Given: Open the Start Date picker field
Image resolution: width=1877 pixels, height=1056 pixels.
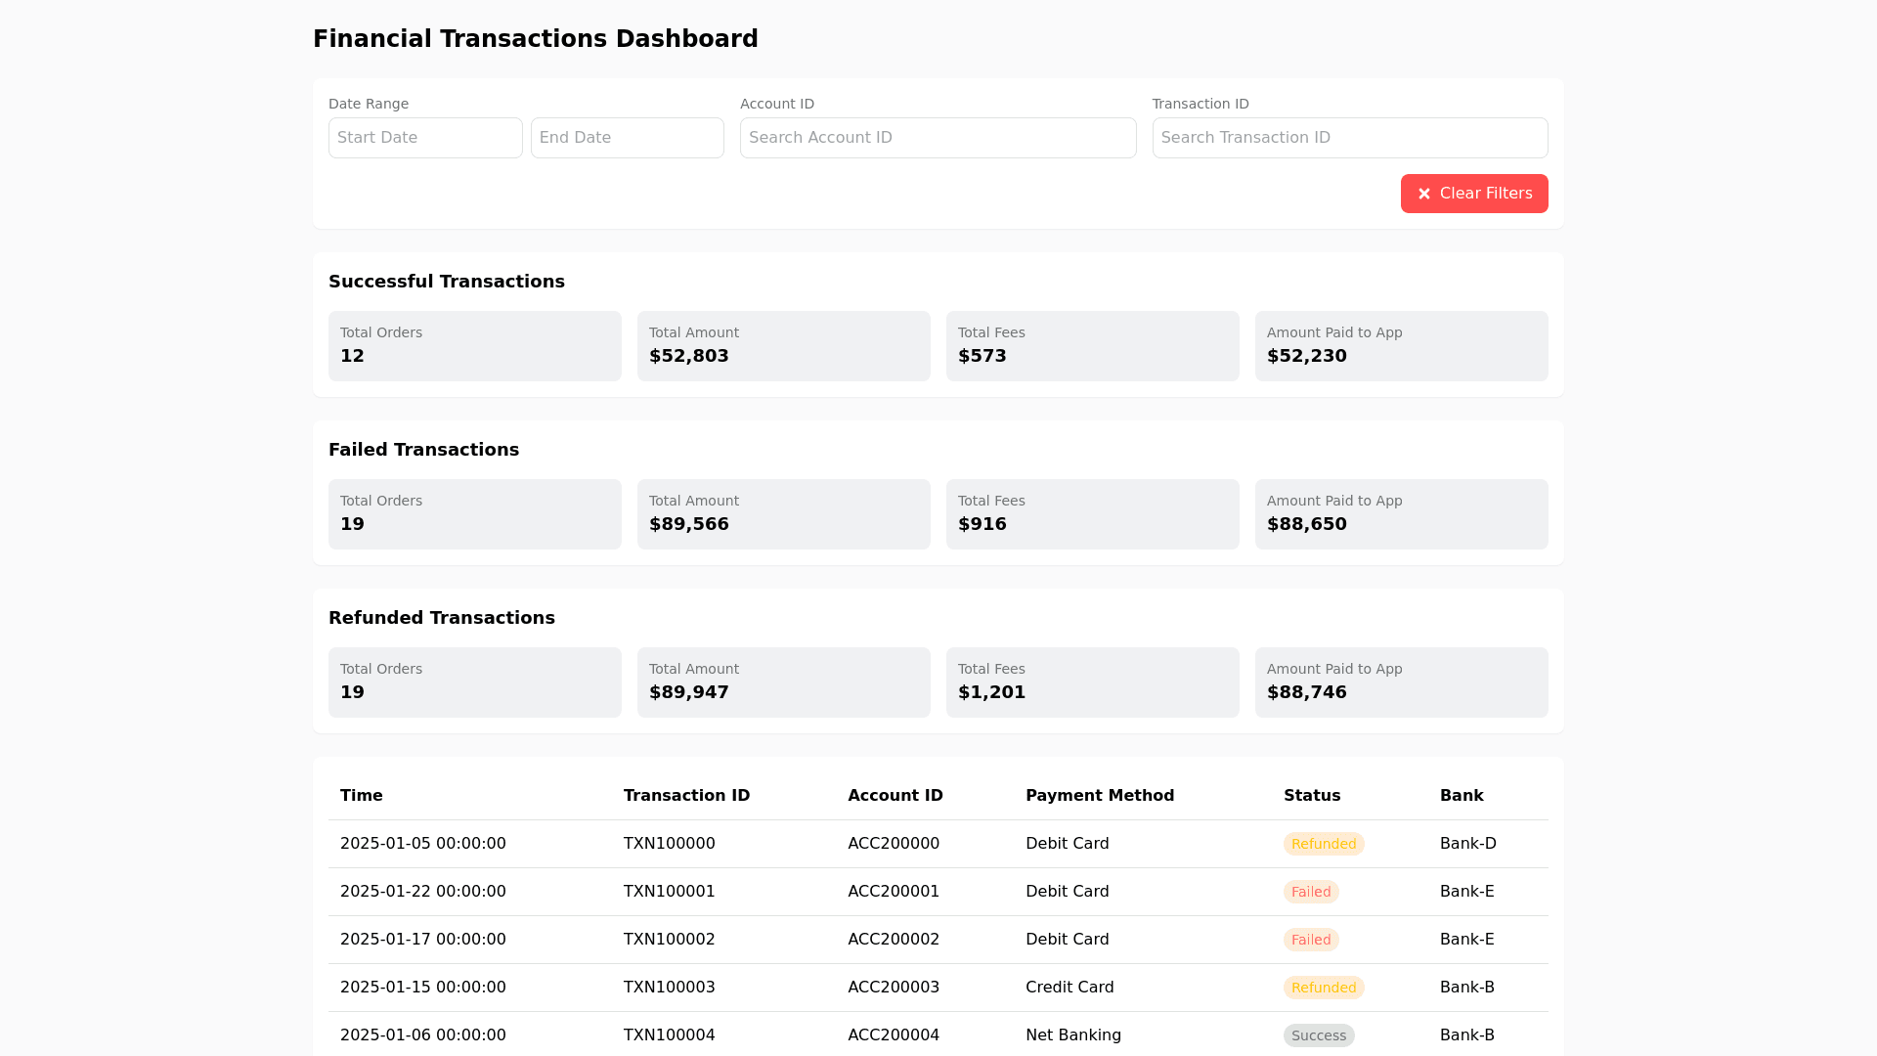Looking at the screenshot, I should pyautogui.click(x=425, y=138).
